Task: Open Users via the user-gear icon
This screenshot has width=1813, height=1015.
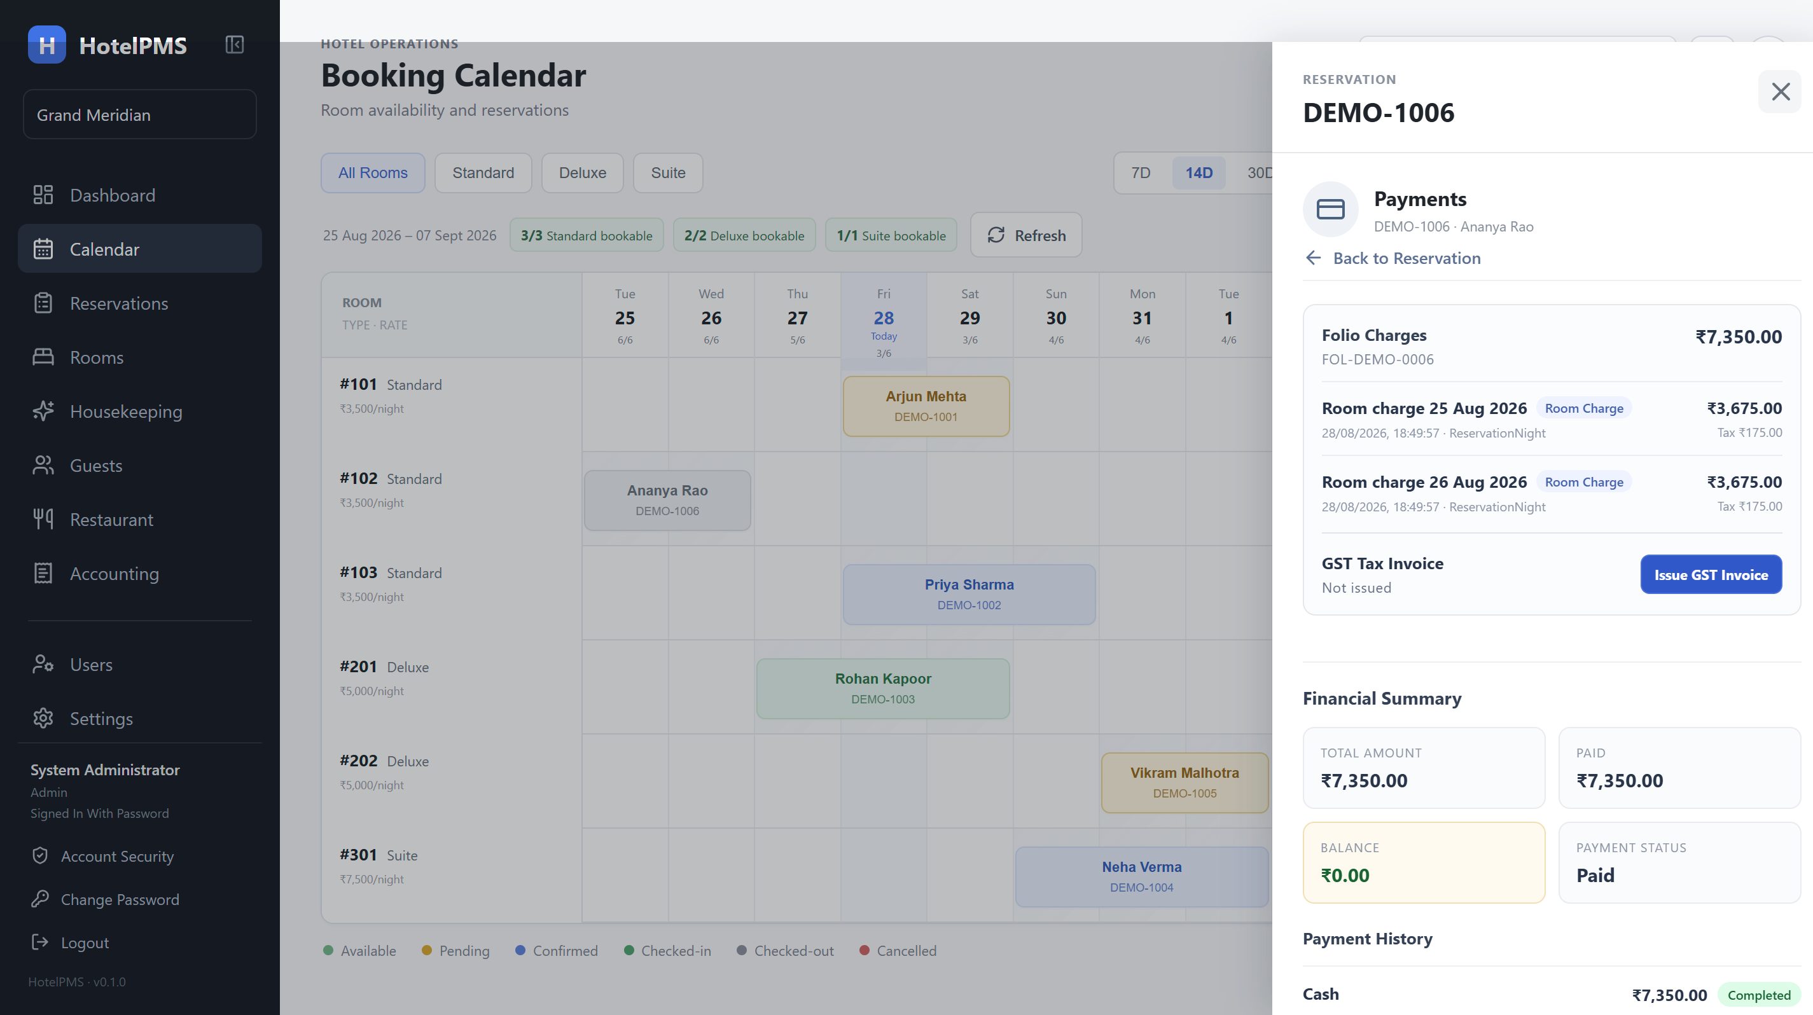Action: tap(43, 664)
